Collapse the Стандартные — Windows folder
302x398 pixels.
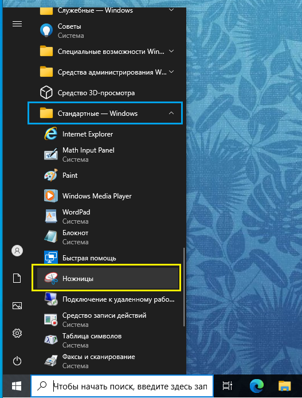click(171, 113)
